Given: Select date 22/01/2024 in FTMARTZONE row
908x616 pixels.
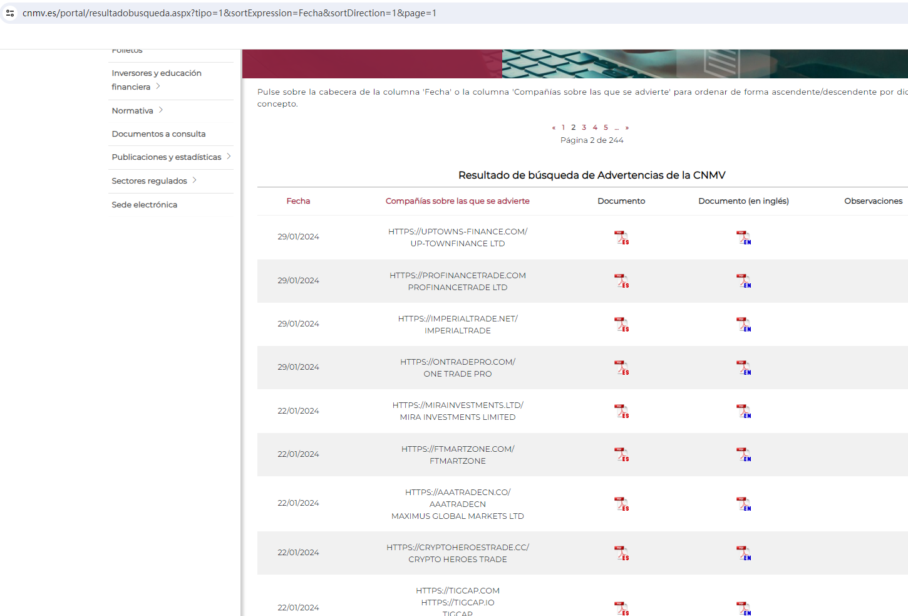Looking at the screenshot, I should (x=298, y=454).
